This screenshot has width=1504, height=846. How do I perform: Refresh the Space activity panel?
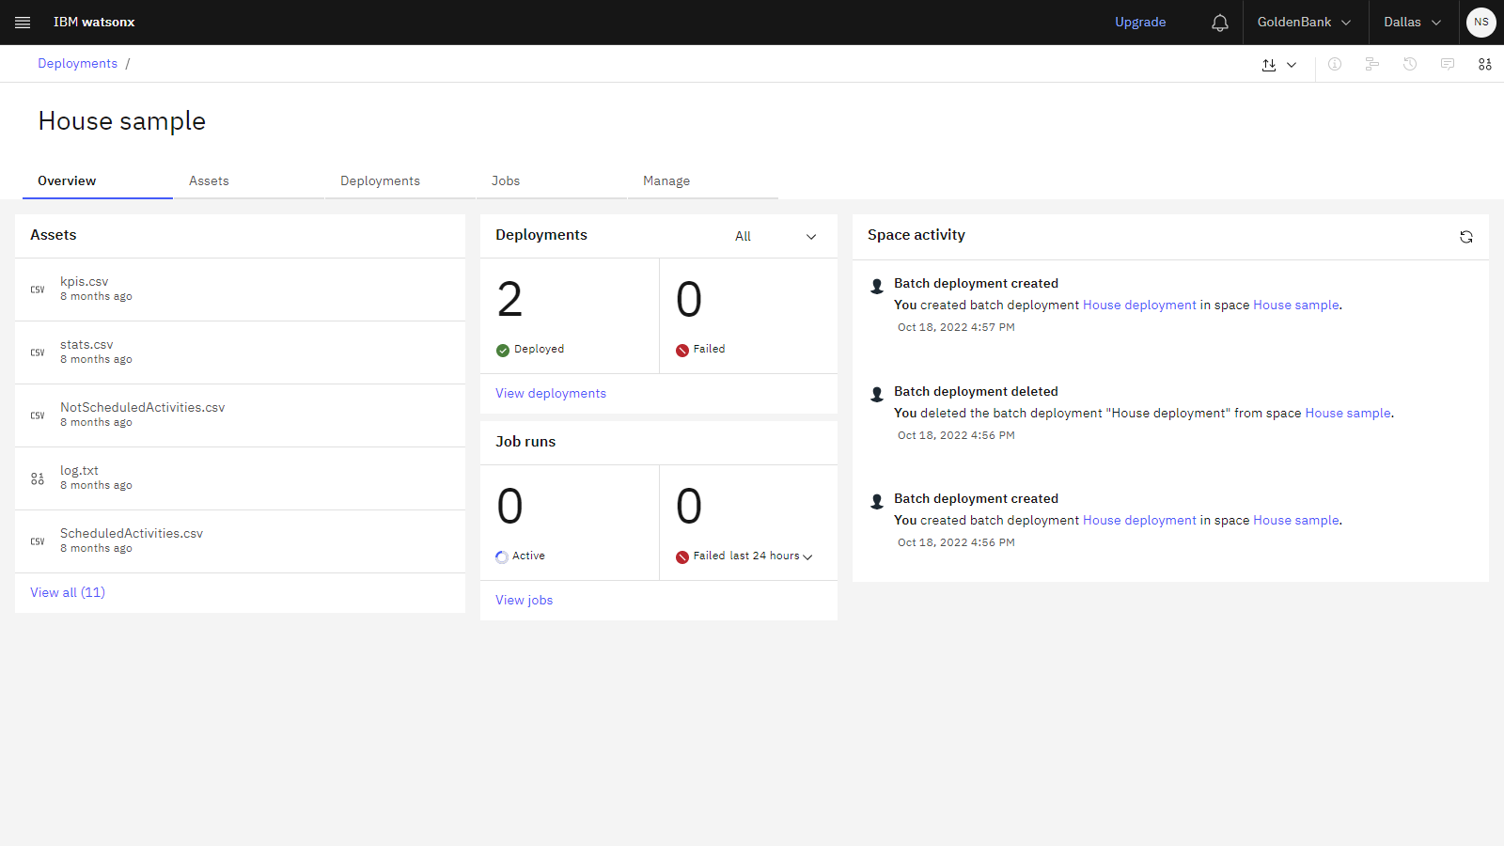[x=1466, y=237]
